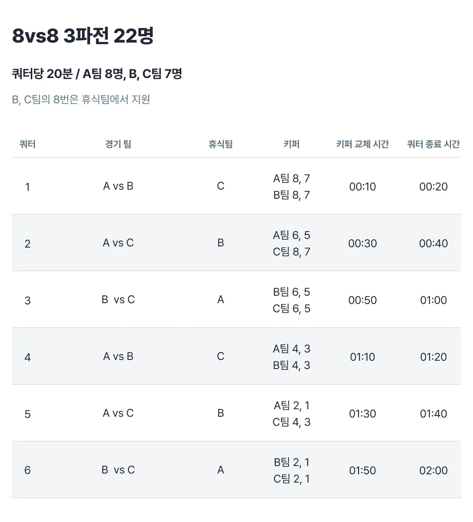The image size is (473, 522).
Task: Select the 경기 팀 column header
Action: 118,144
